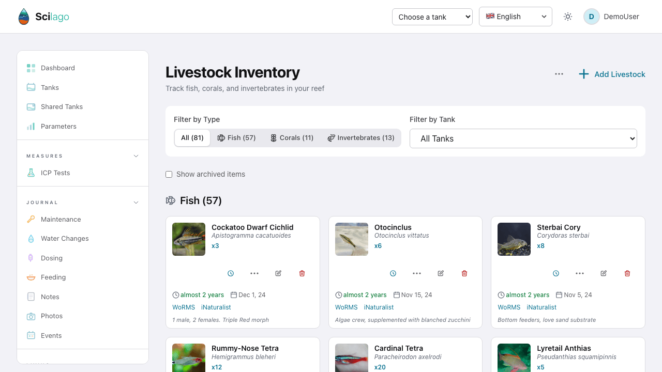Click the Lyretail Anthias card title
Image resolution: width=662 pixels, height=372 pixels.
pyautogui.click(x=564, y=348)
